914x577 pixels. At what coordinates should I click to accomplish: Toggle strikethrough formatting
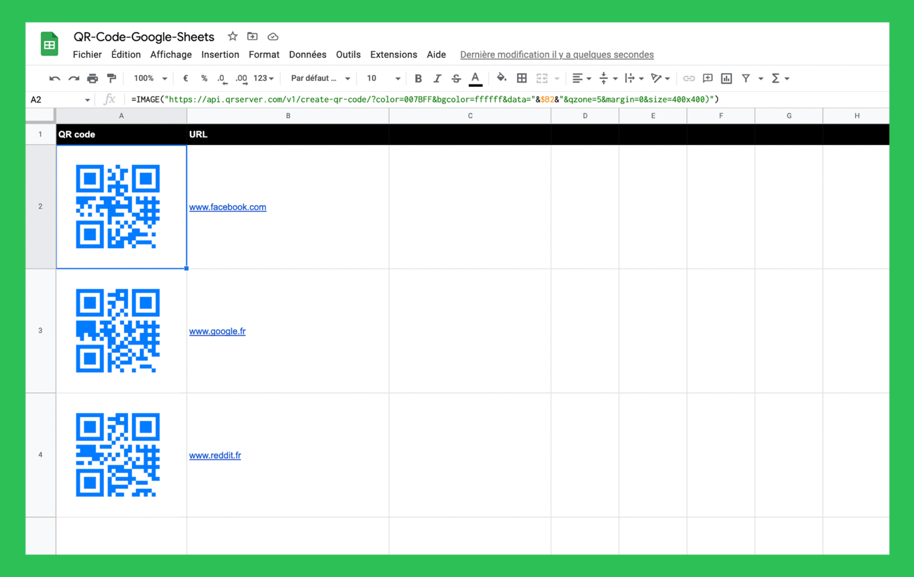(456, 78)
